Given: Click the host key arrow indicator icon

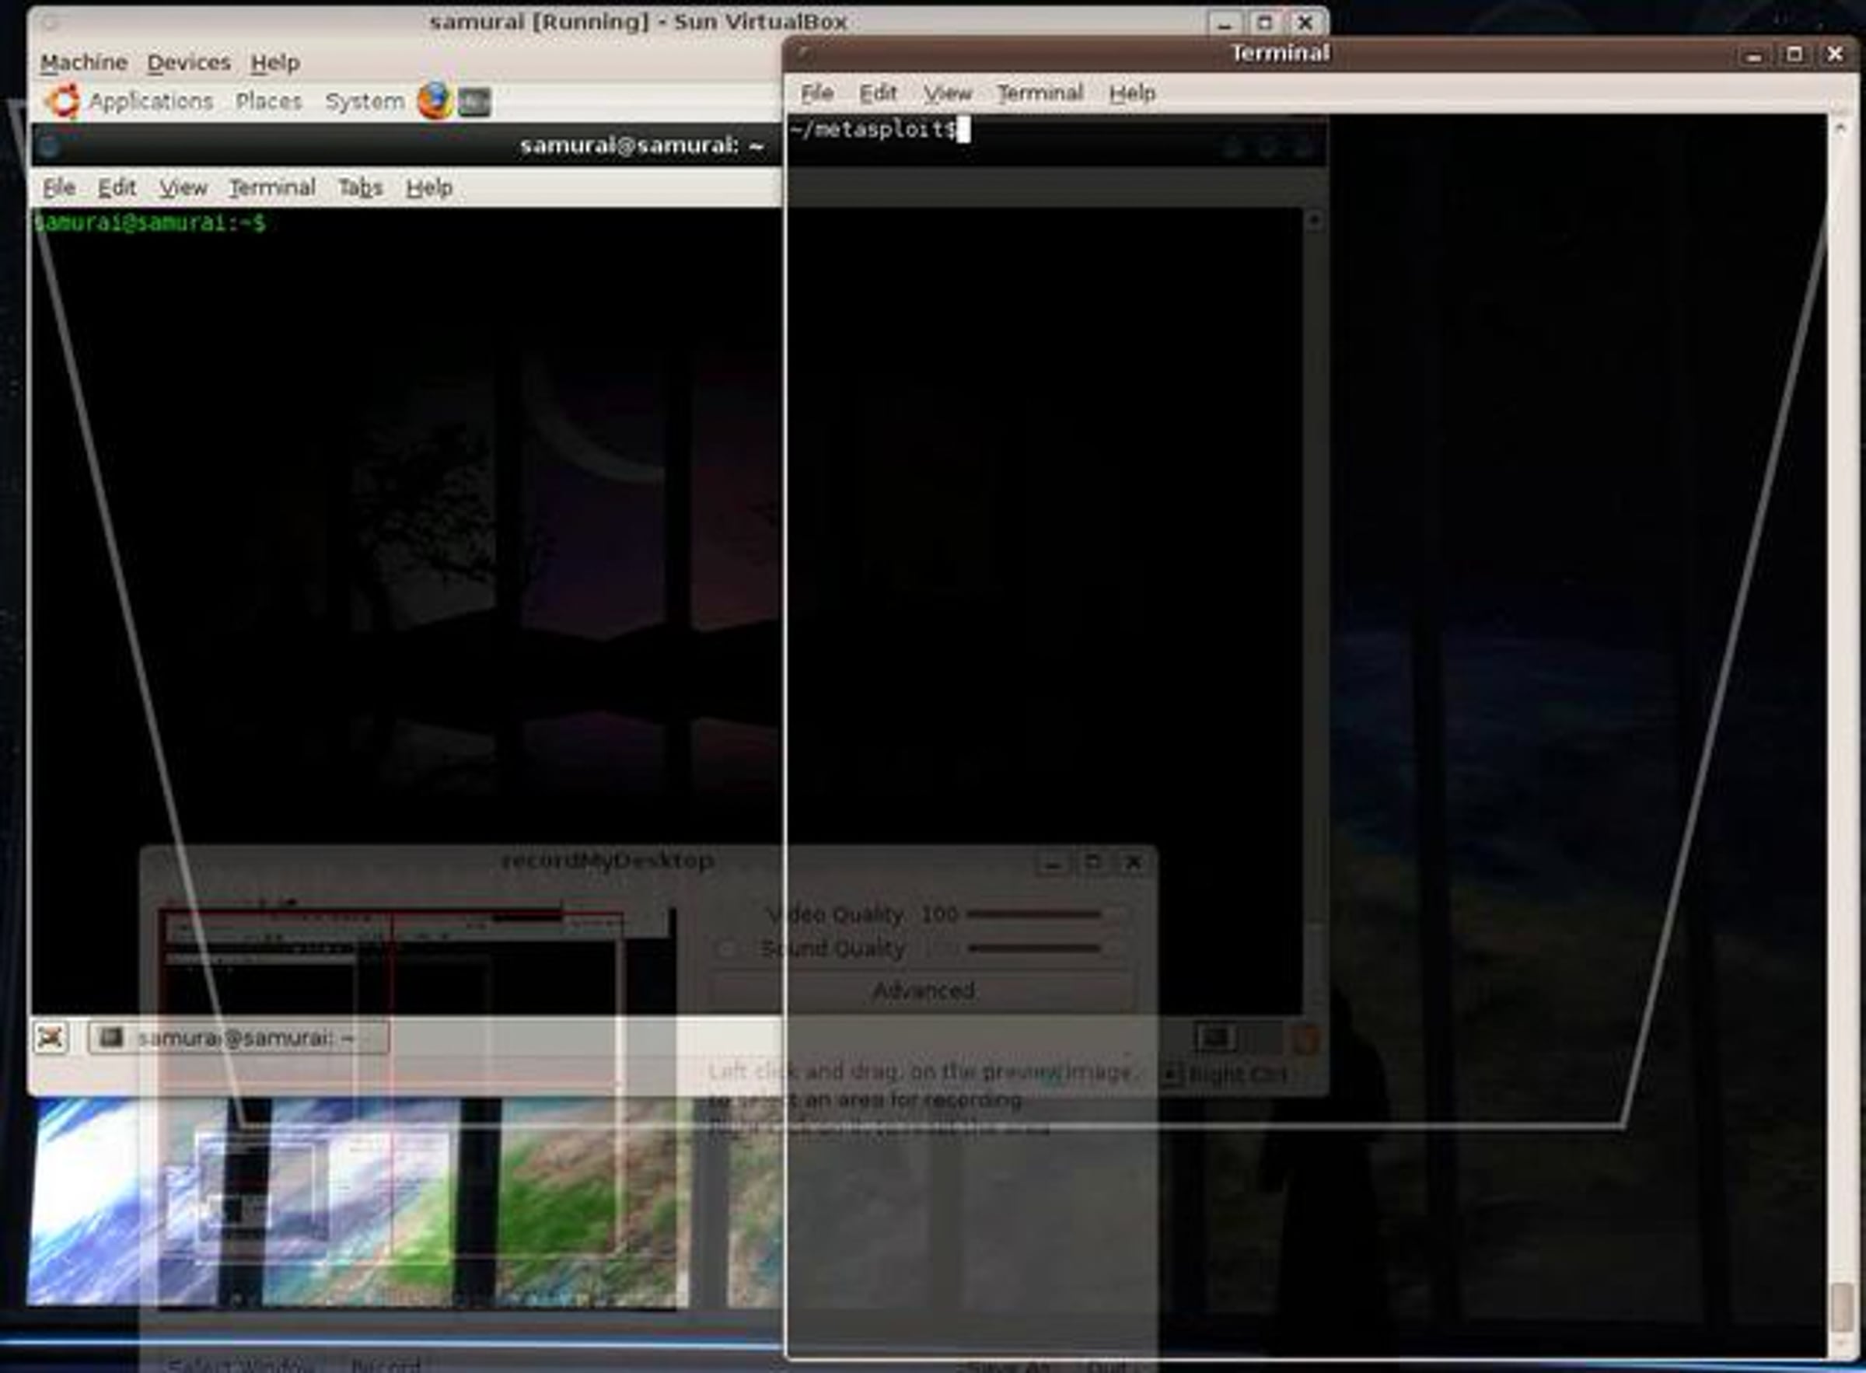Looking at the screenshot, I should 1171,1074.
